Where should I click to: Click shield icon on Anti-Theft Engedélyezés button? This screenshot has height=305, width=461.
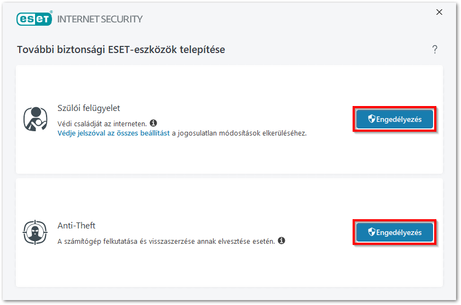pos(371,232)
